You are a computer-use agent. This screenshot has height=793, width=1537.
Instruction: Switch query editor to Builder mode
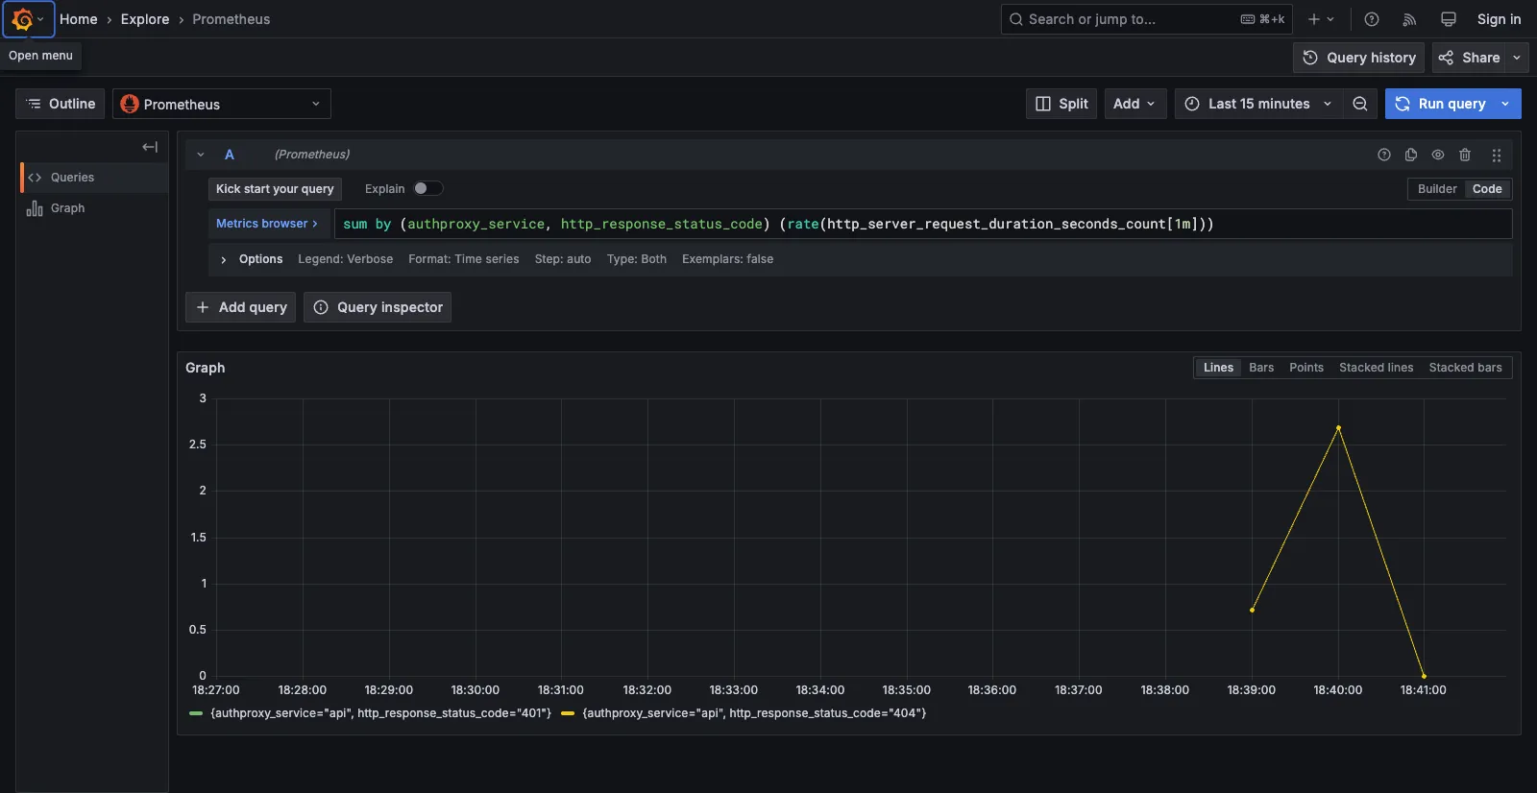tap(1437, 189)
